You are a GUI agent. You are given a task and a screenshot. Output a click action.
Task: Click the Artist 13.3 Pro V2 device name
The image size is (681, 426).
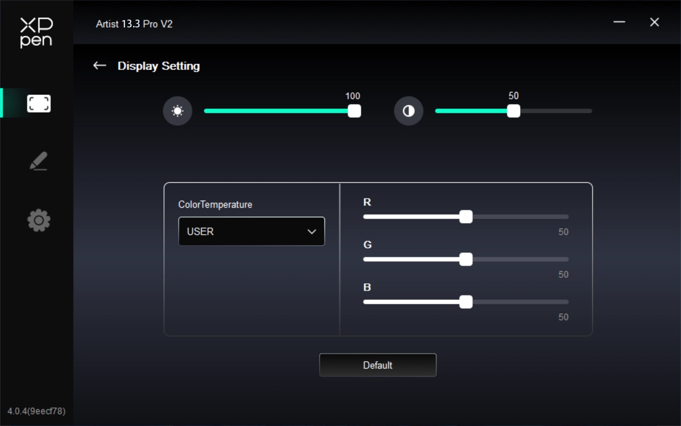tap(134, 24)
